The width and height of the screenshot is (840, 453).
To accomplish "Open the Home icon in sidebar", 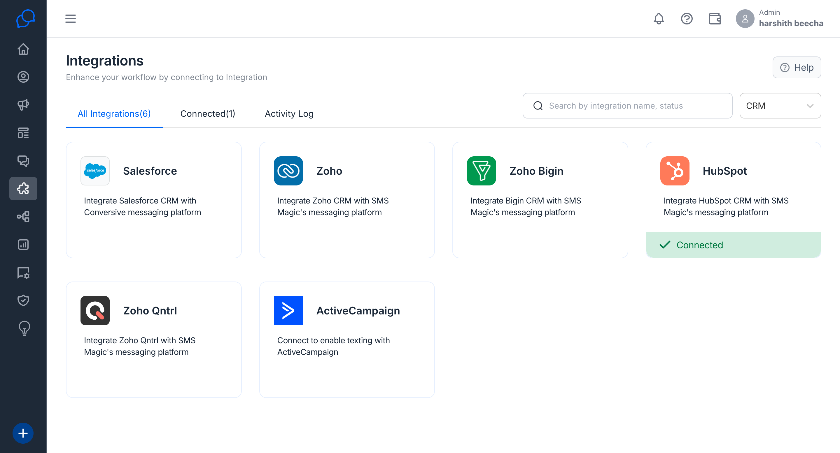I will click(x=23, y=49).
